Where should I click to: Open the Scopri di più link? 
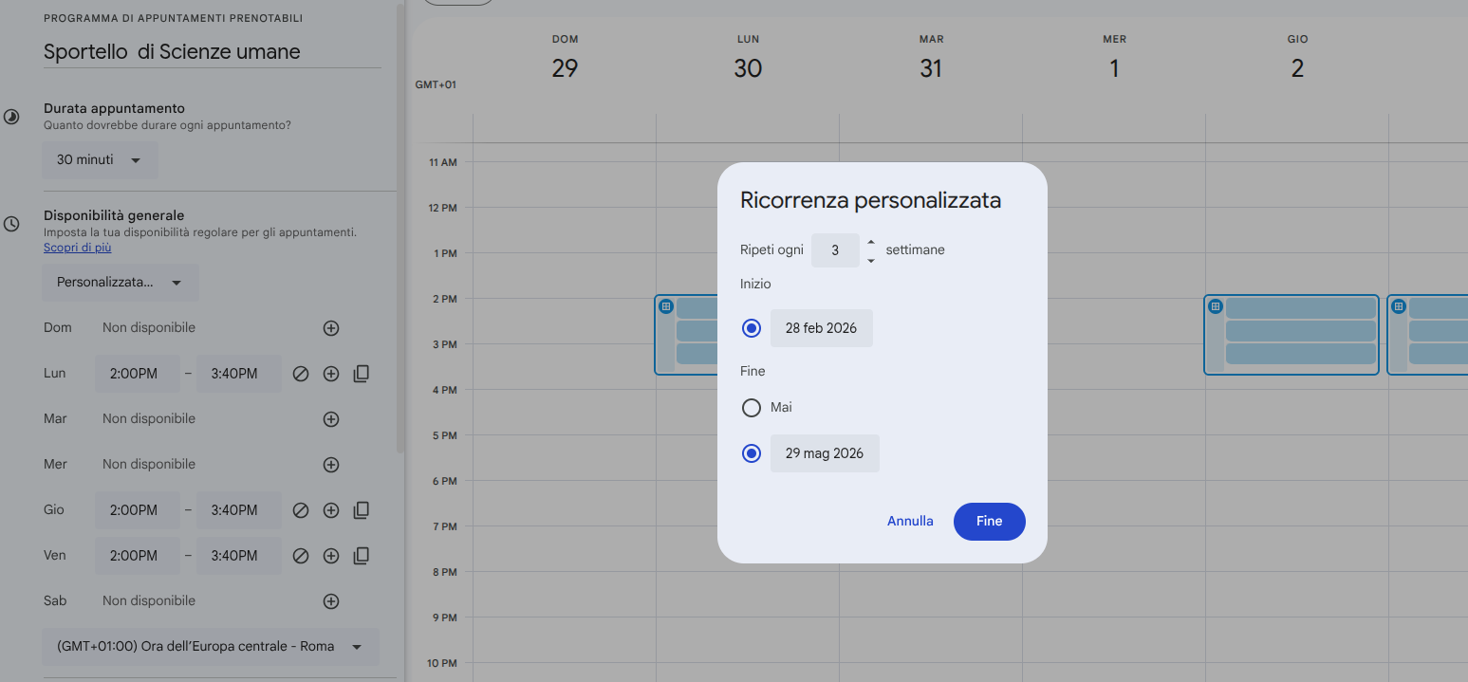pos(77,248)
